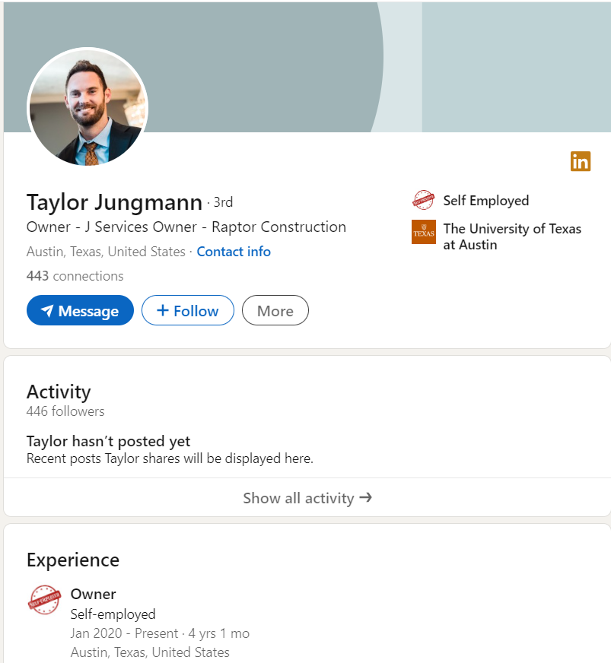
Task: Open "The University of Texas at Austin" text link
Action: point(511,236)
